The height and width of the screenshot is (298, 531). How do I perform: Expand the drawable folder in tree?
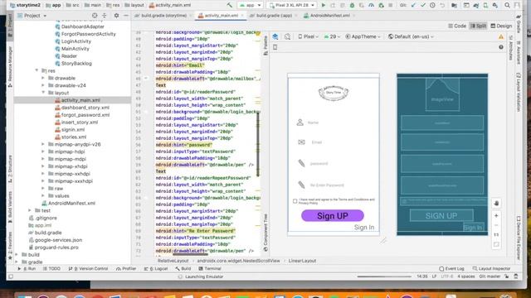pos(43,78)
